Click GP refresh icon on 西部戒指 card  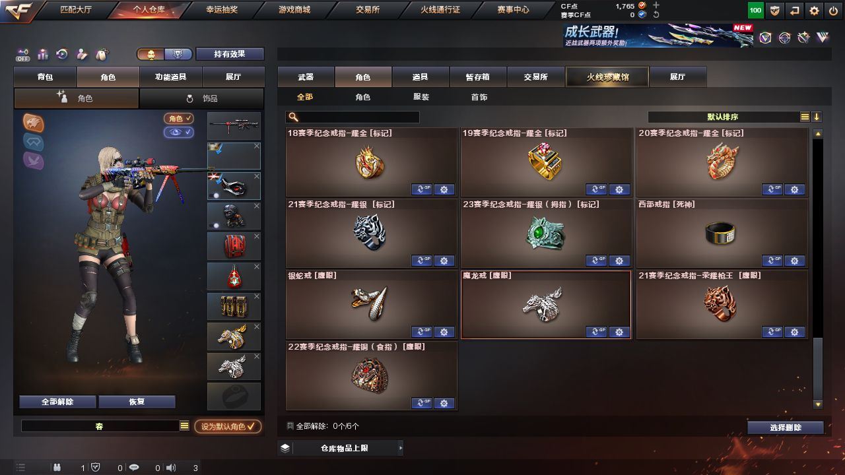(x=771, y=261)
